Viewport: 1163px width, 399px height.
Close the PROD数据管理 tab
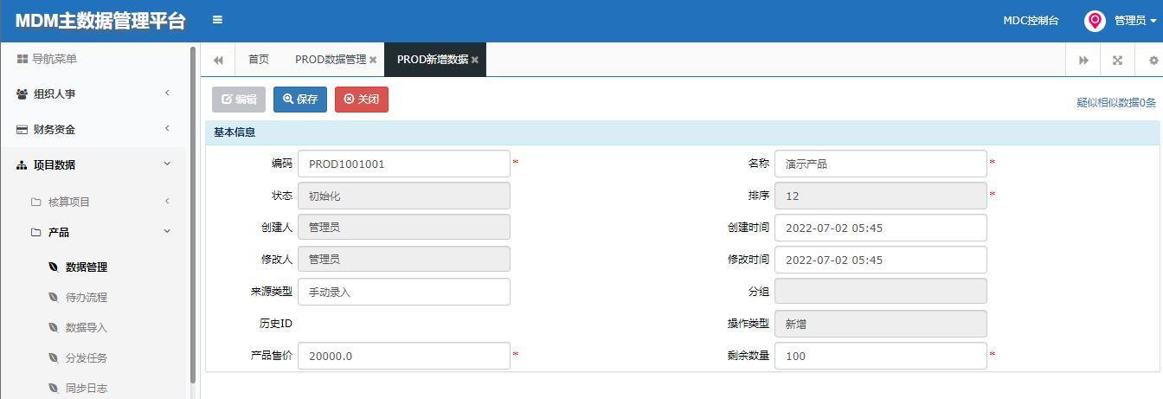[x=373, y=60]
